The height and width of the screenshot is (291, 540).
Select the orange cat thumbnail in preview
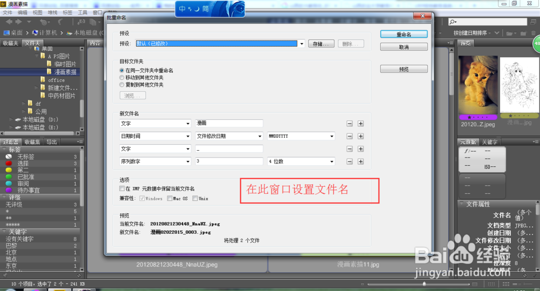coord(478,85)
